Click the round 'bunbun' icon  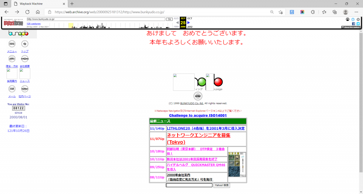tap(24, 89)
